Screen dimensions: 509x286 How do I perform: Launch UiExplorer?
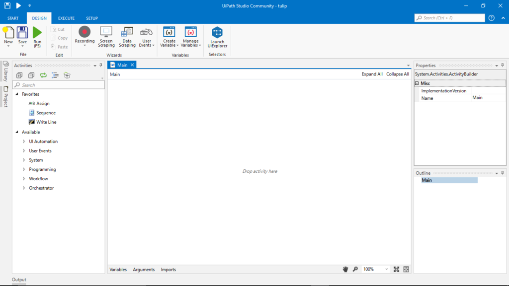tap(217, 37)
